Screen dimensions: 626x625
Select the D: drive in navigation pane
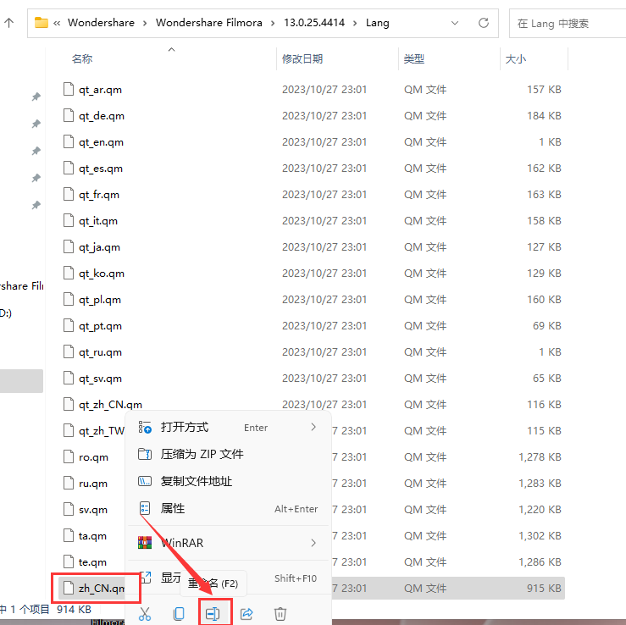(6, 312)
